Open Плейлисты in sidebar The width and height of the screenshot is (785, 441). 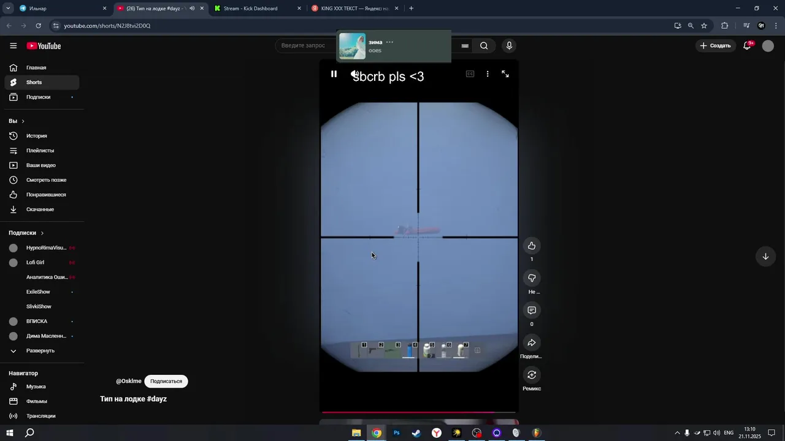coord(42,151)
